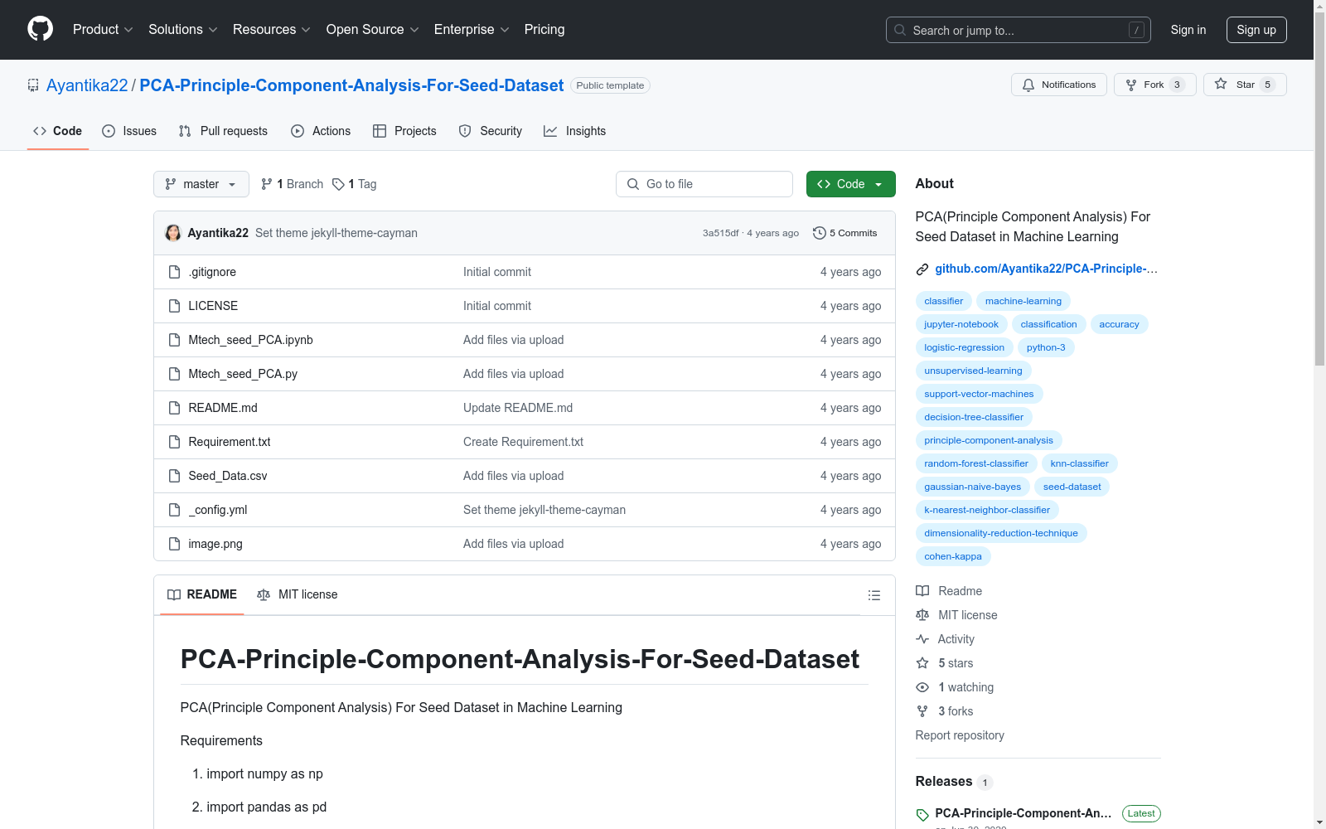
Task: Click the tag icon beside the latest release
Action: [921, 813]
